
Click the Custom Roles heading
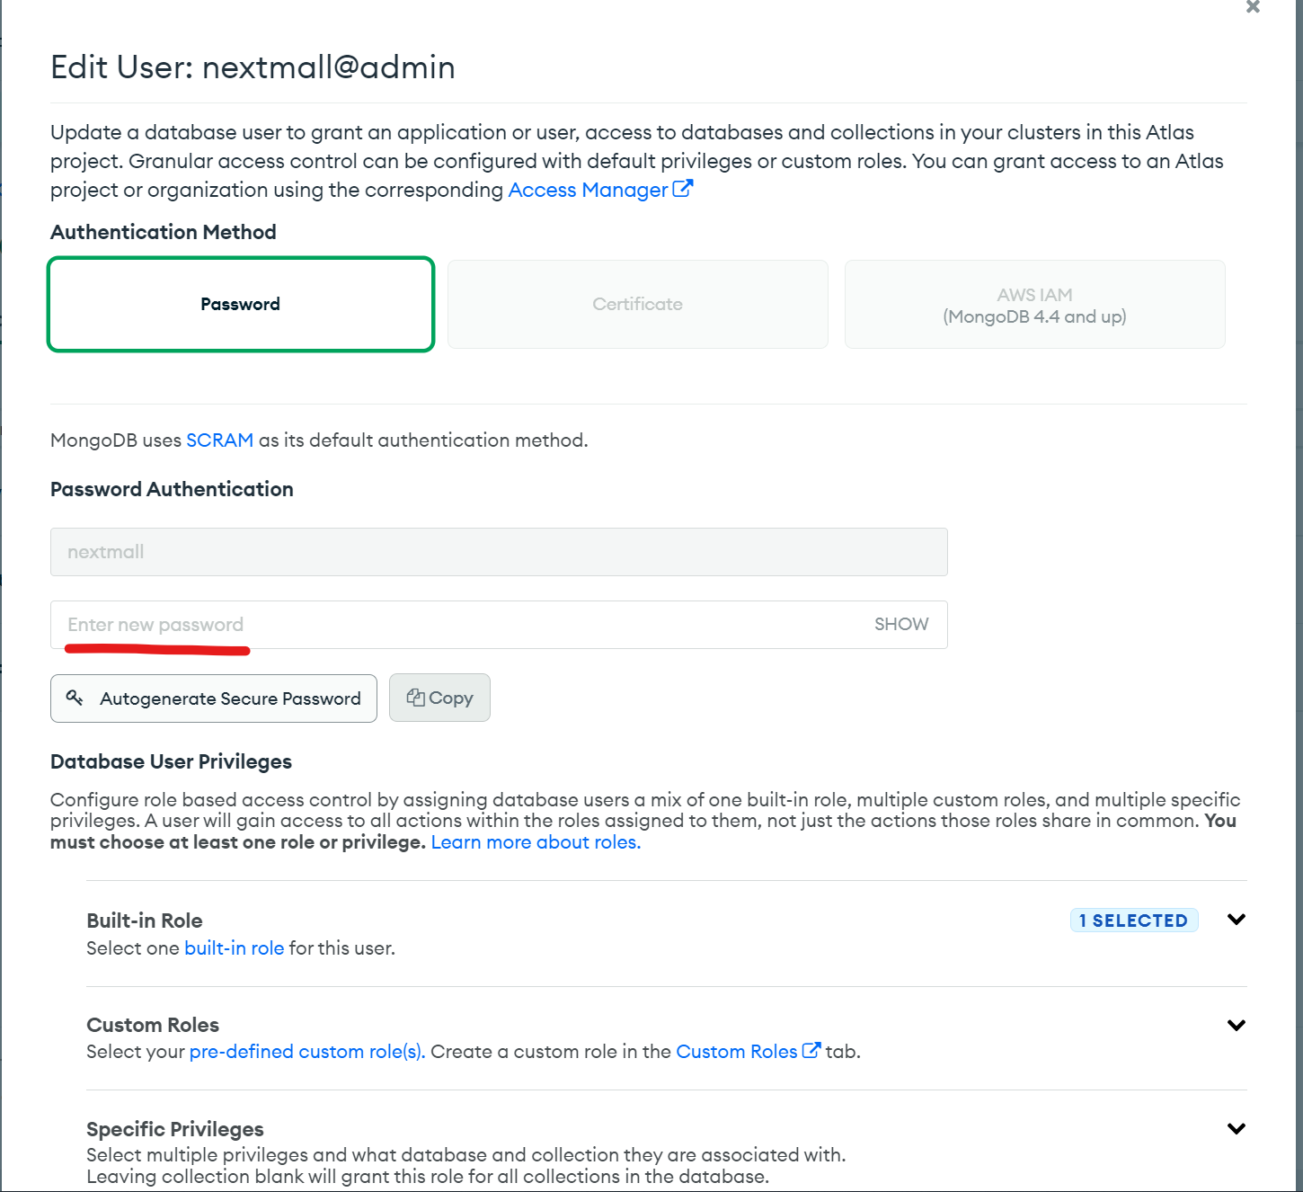[x=153, y=1025]
